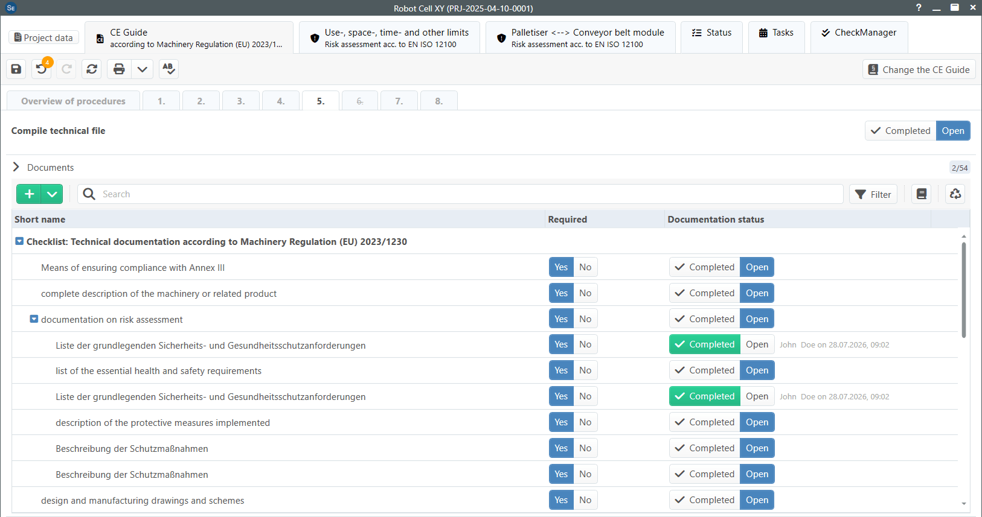
Task: Select row 'list of the essential health and safety requirements'
Action: click(x=484, y=370)
